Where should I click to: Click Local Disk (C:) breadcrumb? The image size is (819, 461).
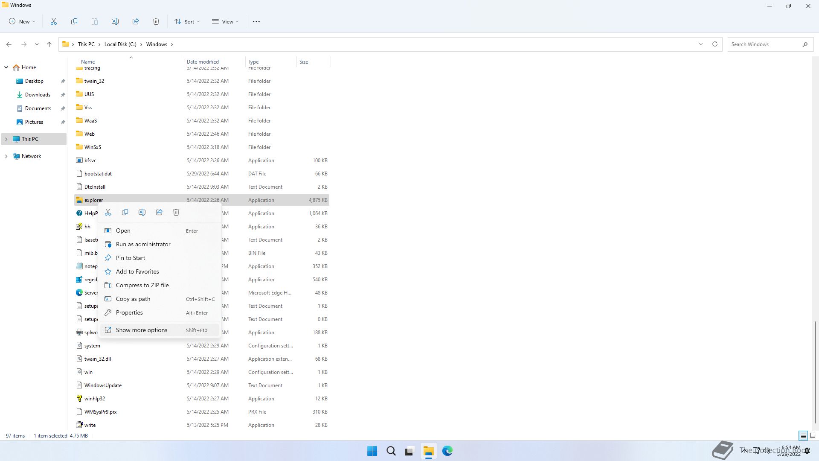click(120, 44)
